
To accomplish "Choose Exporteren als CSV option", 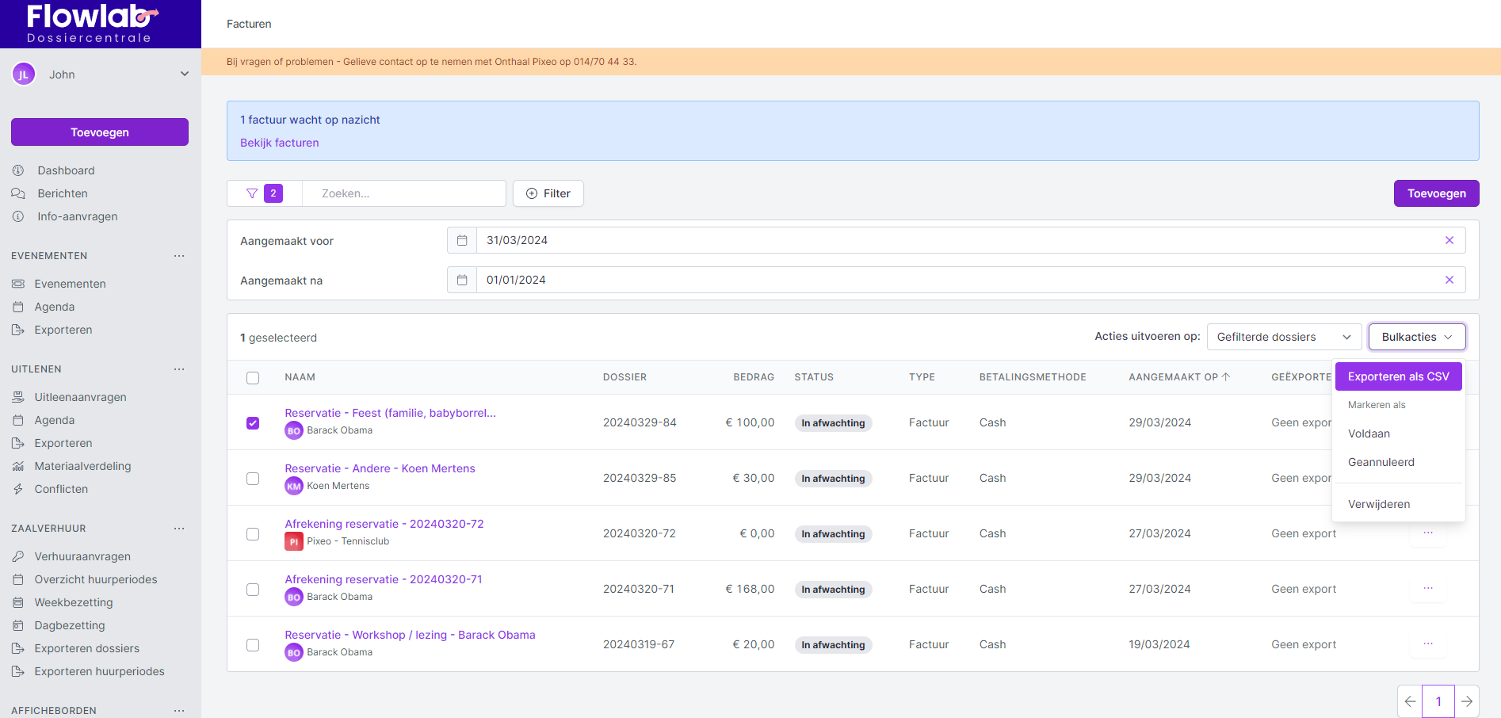I will [x=1398, y=376].
